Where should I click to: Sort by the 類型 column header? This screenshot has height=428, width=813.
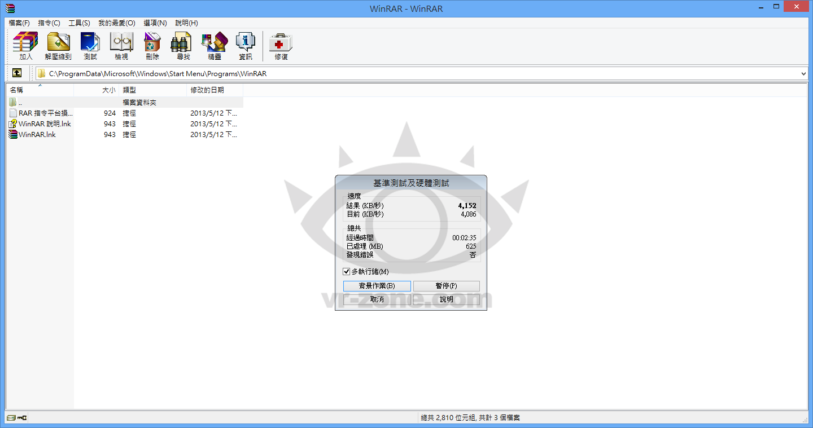point(153,90)
